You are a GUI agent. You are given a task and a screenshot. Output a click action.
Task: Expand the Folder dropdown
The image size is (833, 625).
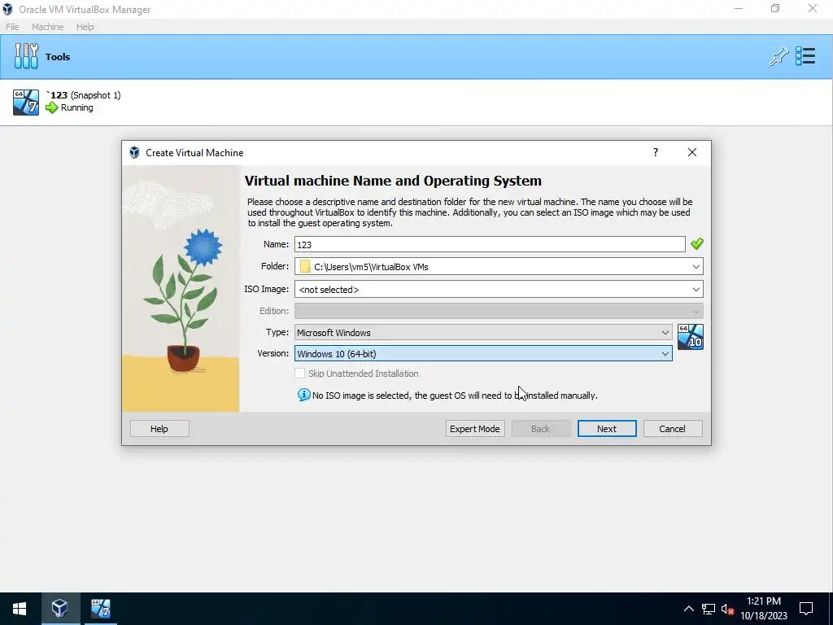[x=696, y=266]
